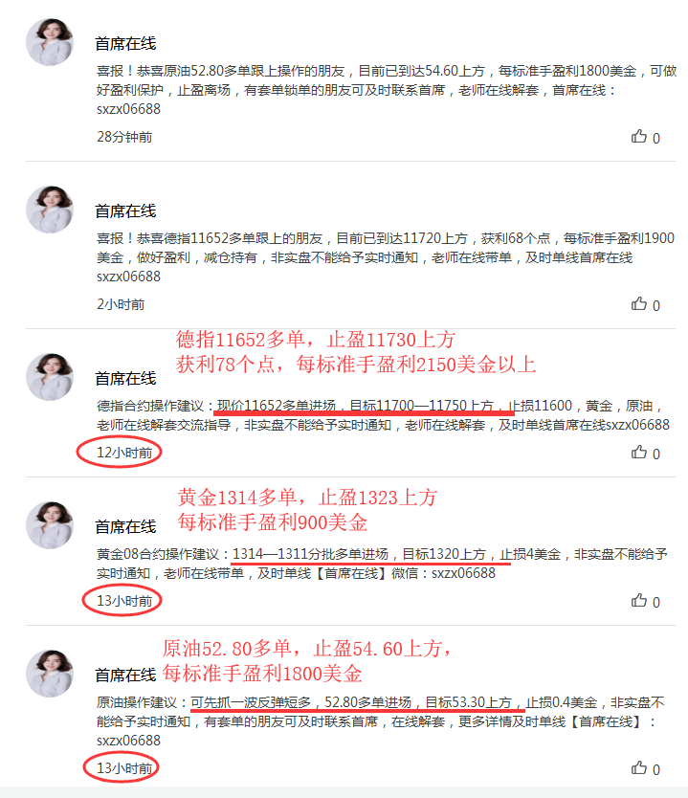Image resolution: width=688 pixels, height=798 pixels.
Task: Select 首席在线 name on the last post
Action: 125,675
